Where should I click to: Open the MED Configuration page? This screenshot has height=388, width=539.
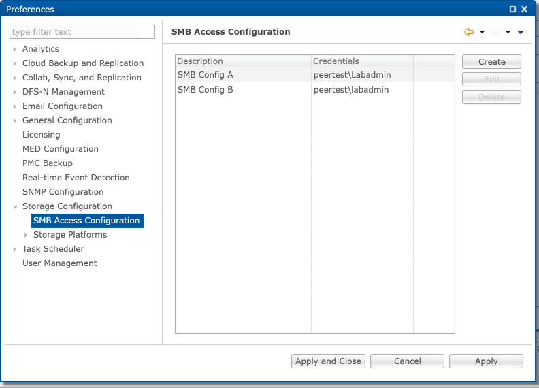click(61, 148)
